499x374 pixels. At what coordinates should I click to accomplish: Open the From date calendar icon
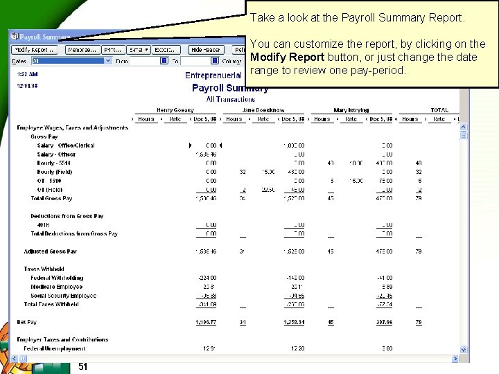pyautogui.click(x=164, y=61)
